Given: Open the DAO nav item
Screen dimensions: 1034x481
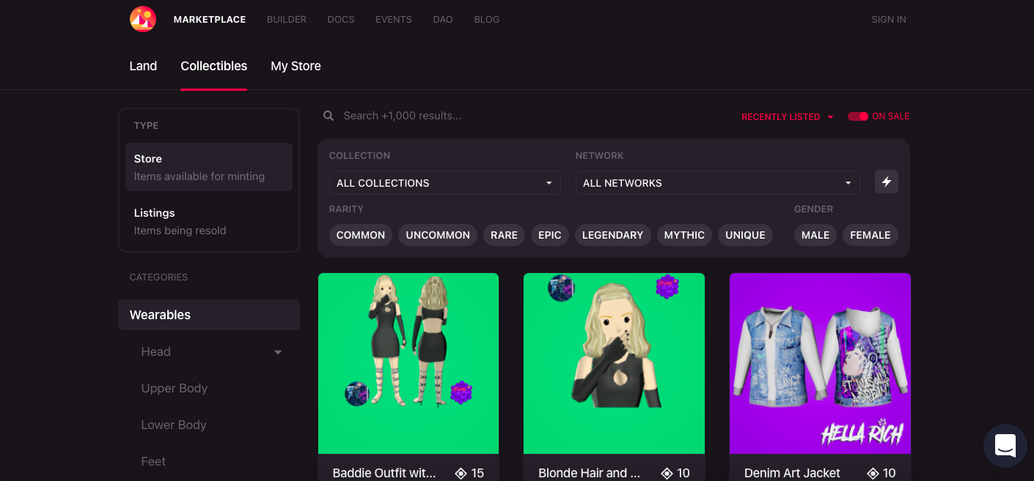Looking at the screenshot, I should click(443, 20).
